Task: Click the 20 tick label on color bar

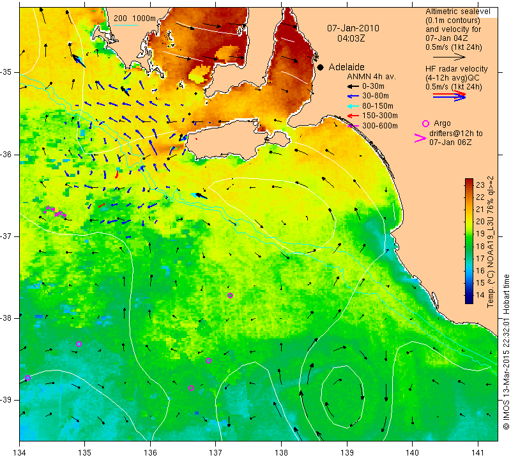Action: (x=480, y=222)
